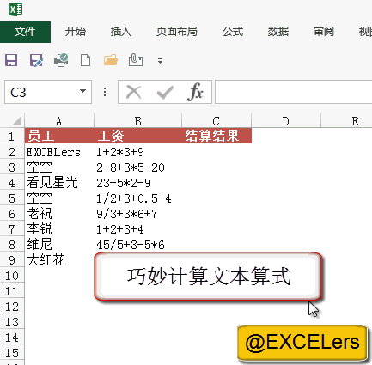
Task: Click the formula bar input field
Action: [x=293, y=92]
